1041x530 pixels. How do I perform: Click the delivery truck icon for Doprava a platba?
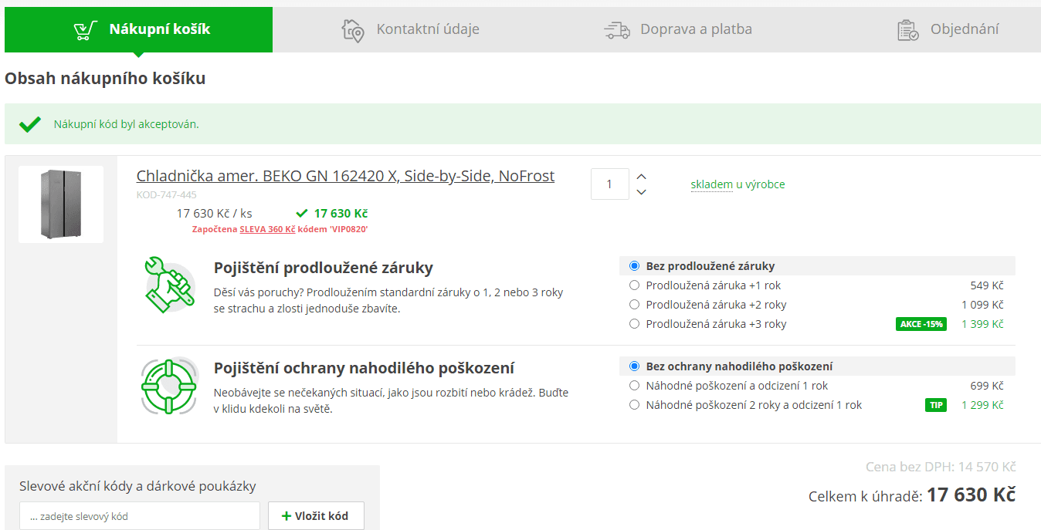(x=617, y=30)
